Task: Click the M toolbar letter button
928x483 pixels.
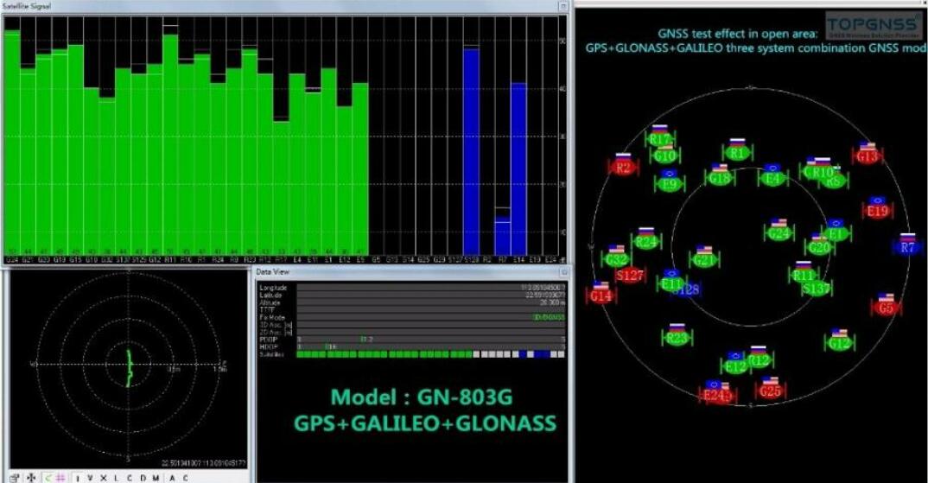Action: point(155,478)
